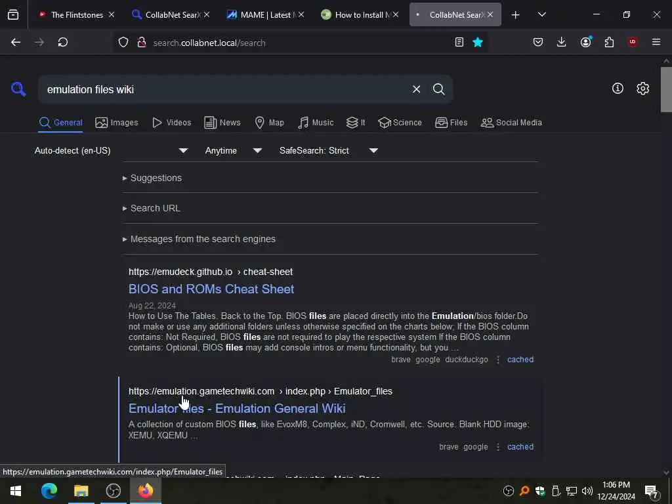Select the Files search category
672x504 pixels.
451,123
